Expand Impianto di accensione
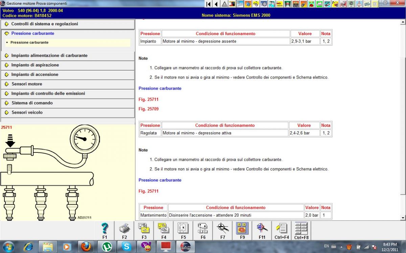This screenshot has width=406, height=253. point(68,75)
